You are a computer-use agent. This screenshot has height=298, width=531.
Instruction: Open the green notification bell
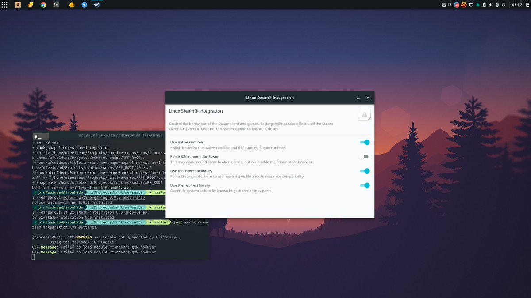[478, 4]
